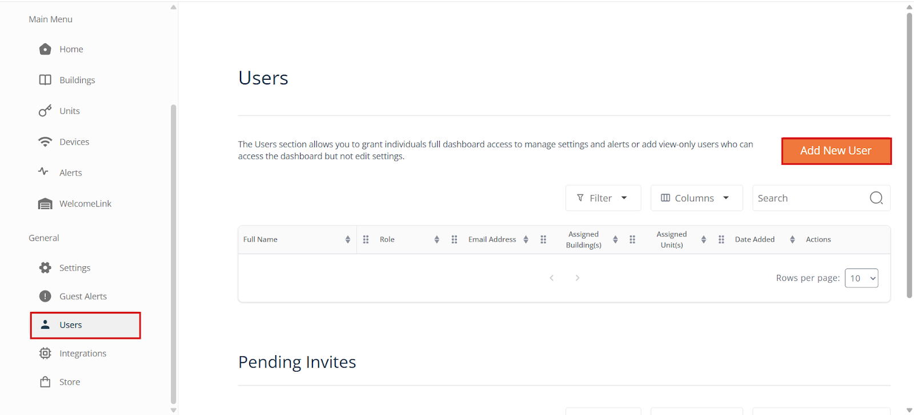Open Guest Alerts from sidebar
This screenshot has width=914, height=415.
click(83, 296)
